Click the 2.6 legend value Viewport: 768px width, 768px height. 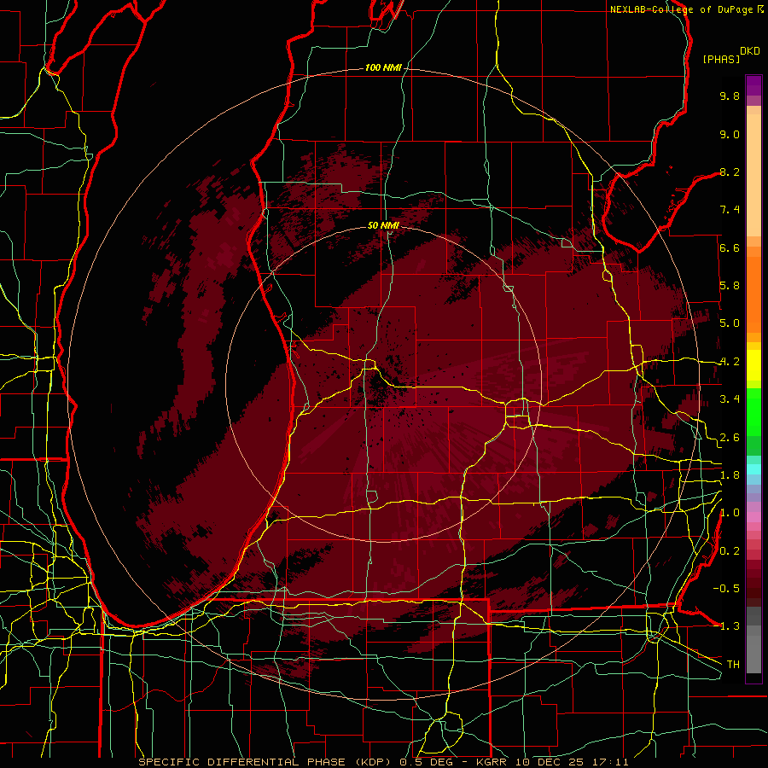coord(730,438)
